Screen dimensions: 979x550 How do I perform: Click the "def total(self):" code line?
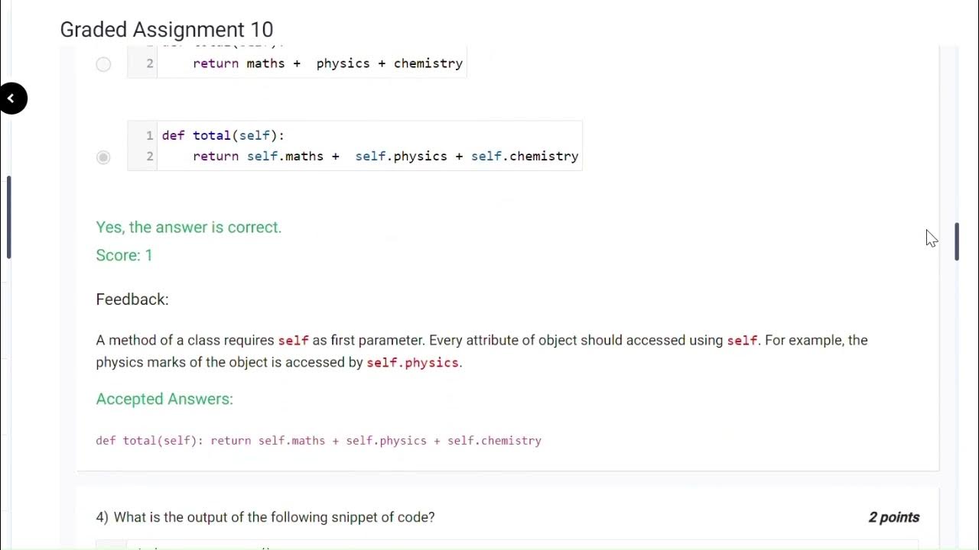[x=223, y=135]
